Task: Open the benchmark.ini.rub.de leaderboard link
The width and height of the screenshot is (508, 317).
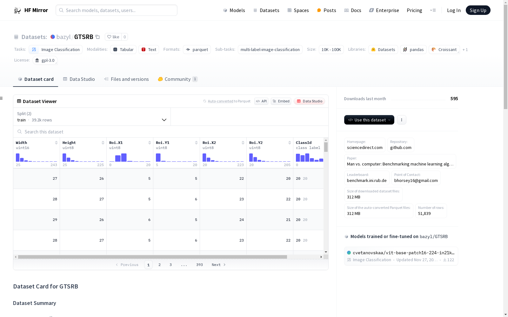Action: 367,178
